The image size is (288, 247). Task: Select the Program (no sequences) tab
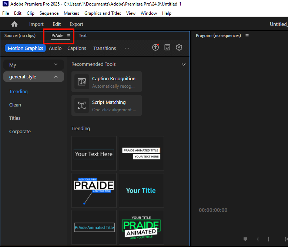[218, 35]
